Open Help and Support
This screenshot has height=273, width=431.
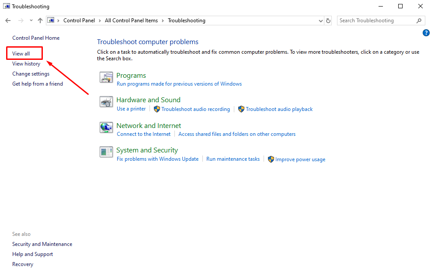pos(32,254)
